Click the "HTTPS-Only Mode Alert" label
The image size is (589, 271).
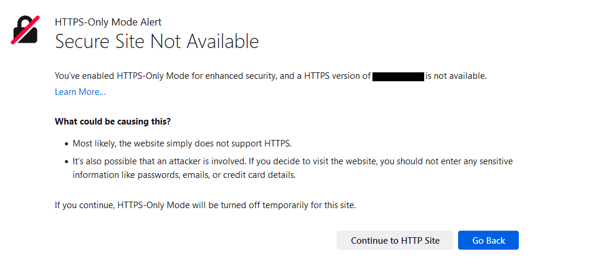pos(108,23)
